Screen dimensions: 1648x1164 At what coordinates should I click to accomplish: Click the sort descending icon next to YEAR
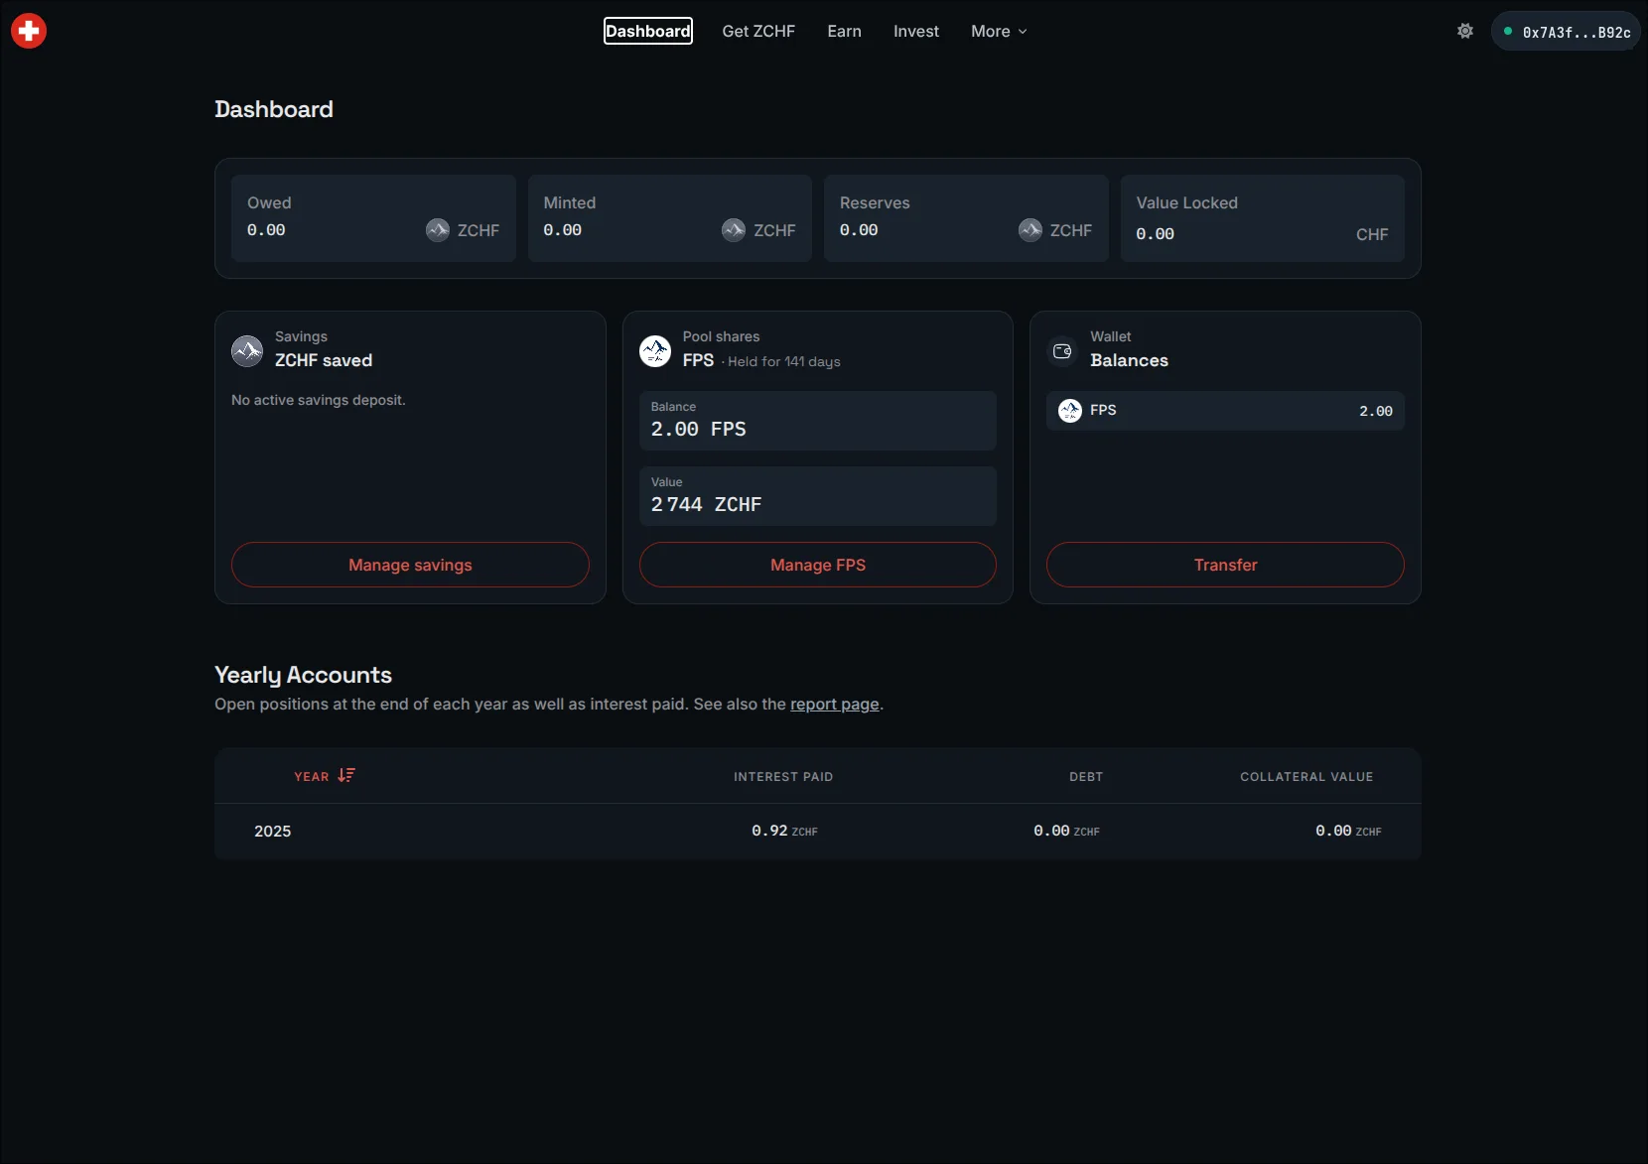click(346, 775)
